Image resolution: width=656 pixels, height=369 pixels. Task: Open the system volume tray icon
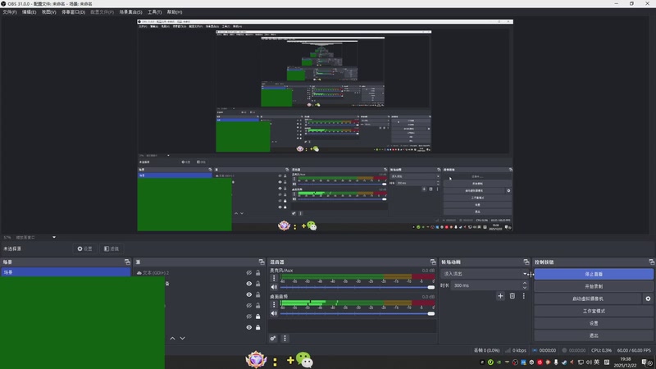(589, 362)
